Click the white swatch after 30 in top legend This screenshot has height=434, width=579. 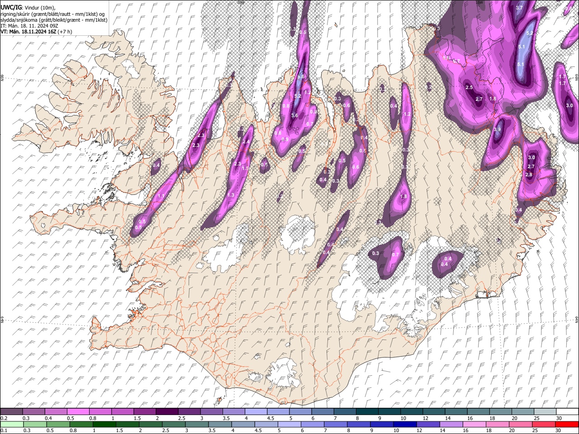pyautogui.click(x=567, y=412)
